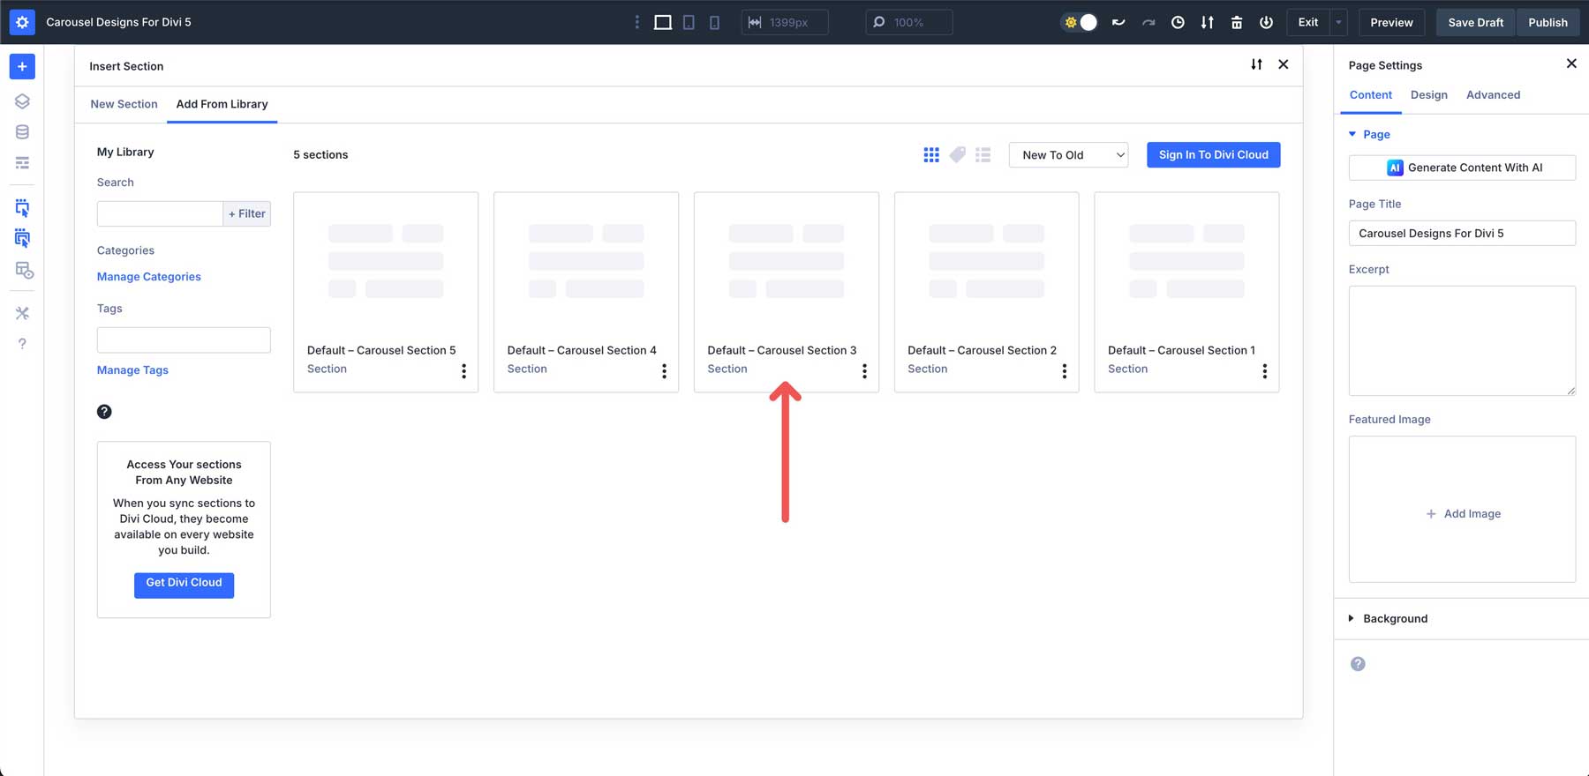Click Sign In To Divi Cloud button
Screen dimensions: 1589x776
tap(1213, 155)
